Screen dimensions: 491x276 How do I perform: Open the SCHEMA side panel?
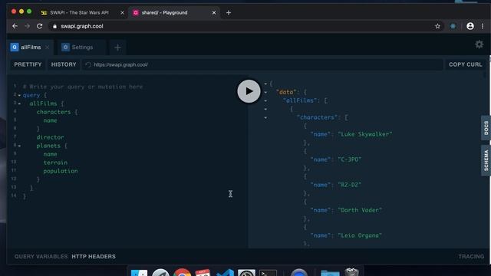click(x=486, y=160)
